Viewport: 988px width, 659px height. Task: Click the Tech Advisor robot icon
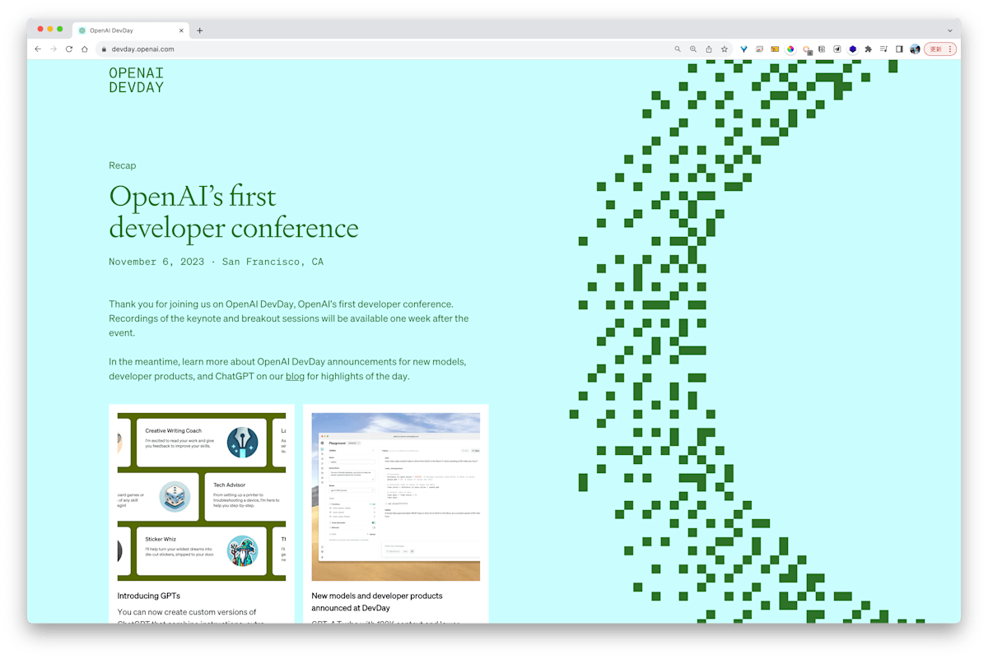(x=175, y=496)
